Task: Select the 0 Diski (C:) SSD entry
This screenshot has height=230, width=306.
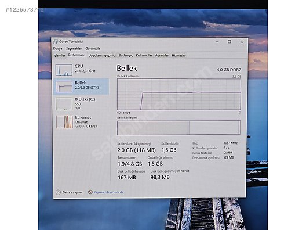Action: [81, 104]
